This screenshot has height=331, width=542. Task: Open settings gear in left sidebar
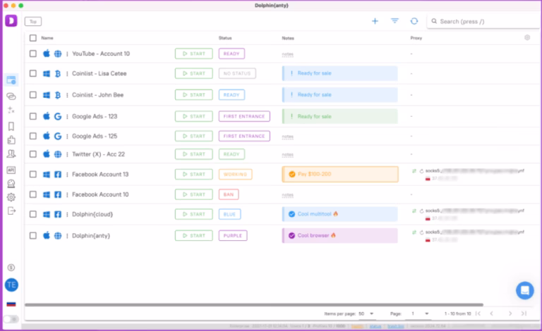[x=11, y=197]
